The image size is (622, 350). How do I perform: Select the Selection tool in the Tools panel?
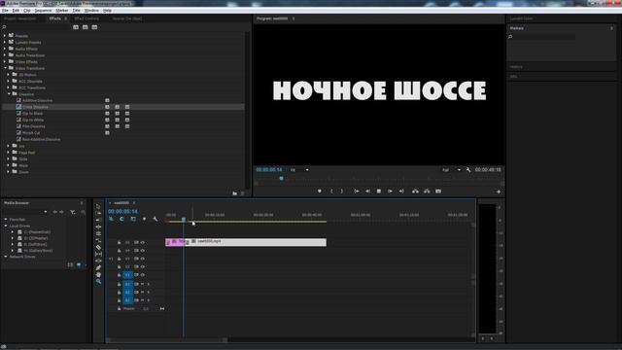pos(98,206)
